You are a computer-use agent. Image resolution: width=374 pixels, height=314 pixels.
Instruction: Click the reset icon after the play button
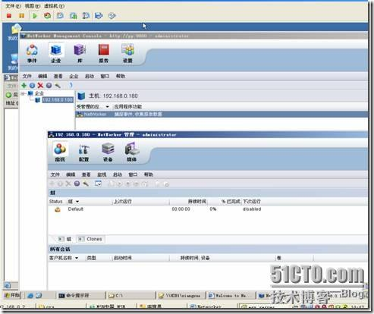pos(47,16)
